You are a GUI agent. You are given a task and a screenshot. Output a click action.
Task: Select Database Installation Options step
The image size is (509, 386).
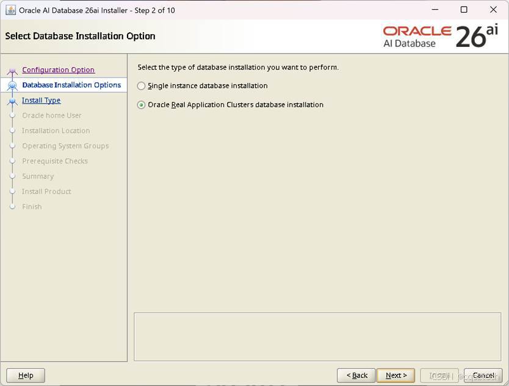pyautogui.click(x=71, y=85)
